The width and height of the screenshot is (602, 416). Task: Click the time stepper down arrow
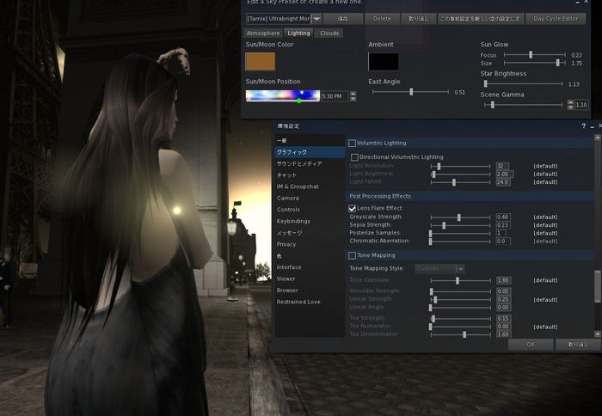353,99
